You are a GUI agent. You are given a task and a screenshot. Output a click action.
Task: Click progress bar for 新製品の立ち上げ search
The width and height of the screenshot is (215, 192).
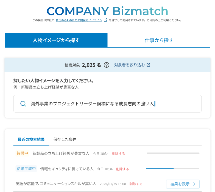[173, 153]
